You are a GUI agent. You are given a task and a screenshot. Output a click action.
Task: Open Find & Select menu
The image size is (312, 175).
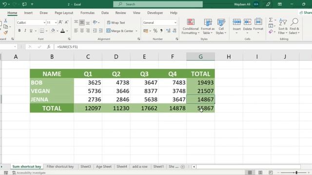click(294, 26)
